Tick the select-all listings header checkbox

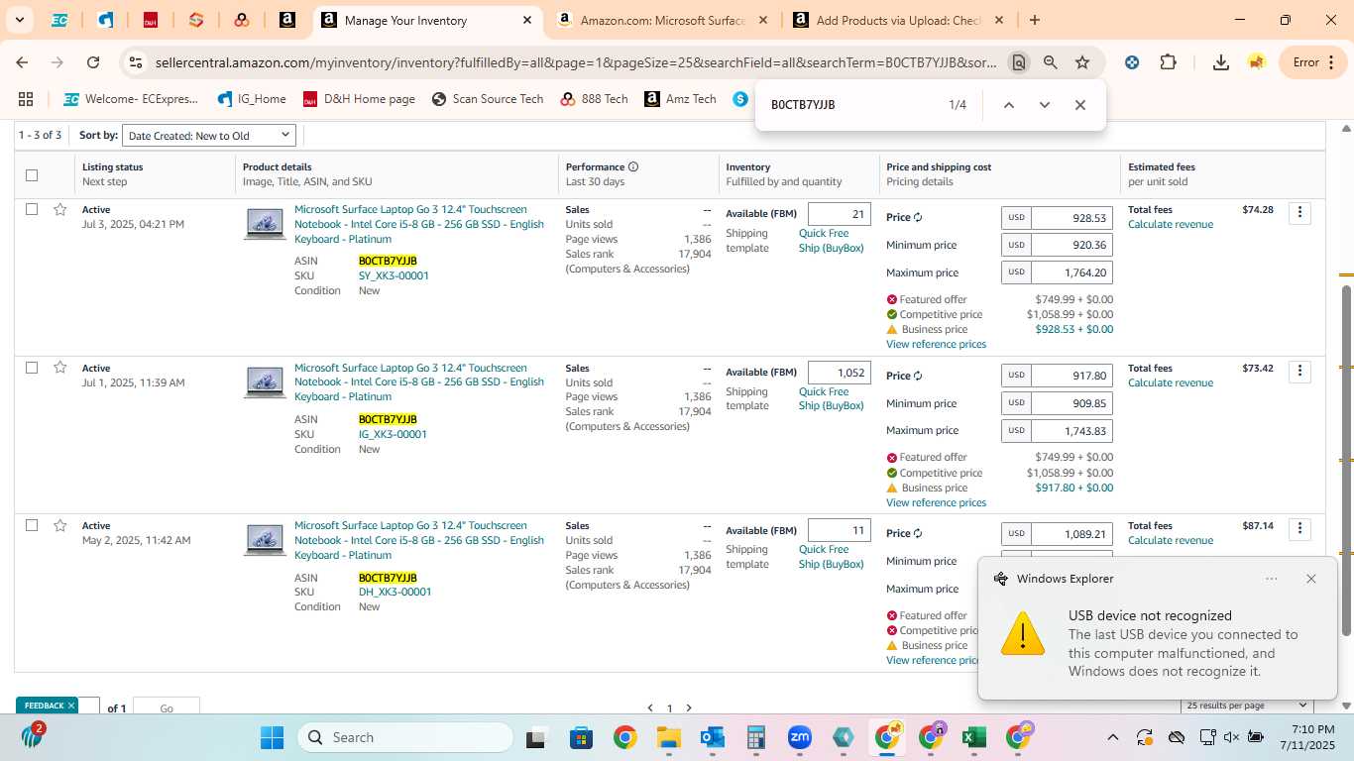pyautogui.click(x=32, y=175)
